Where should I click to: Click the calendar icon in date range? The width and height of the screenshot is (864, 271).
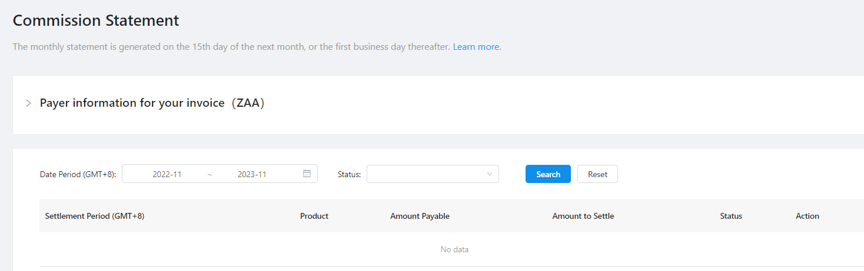coord(307,174)
